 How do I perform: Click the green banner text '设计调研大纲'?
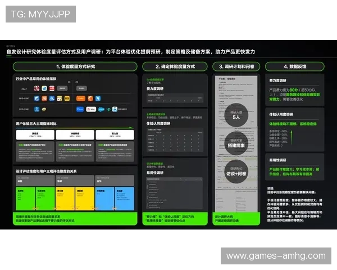(224, 217)
